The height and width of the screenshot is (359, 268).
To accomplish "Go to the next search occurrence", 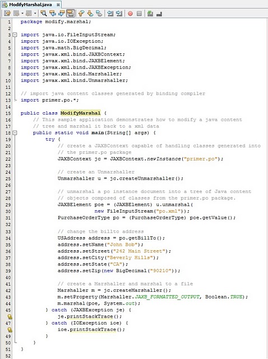I will (61, 13).
